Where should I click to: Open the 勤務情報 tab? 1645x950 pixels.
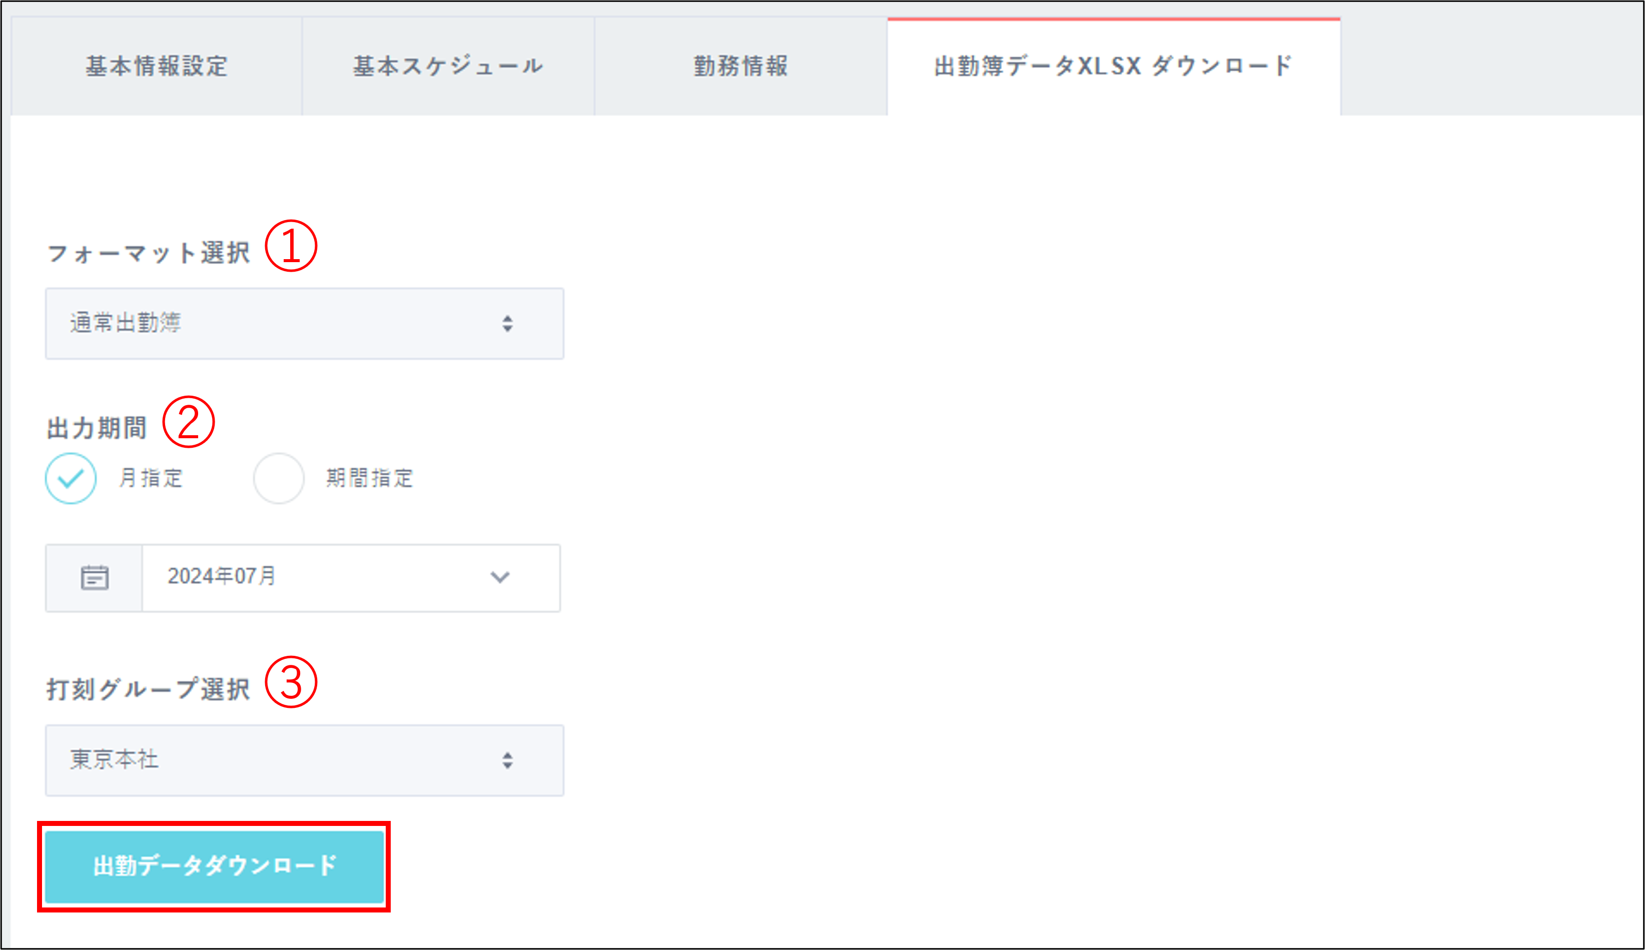(x=740, y=67)
